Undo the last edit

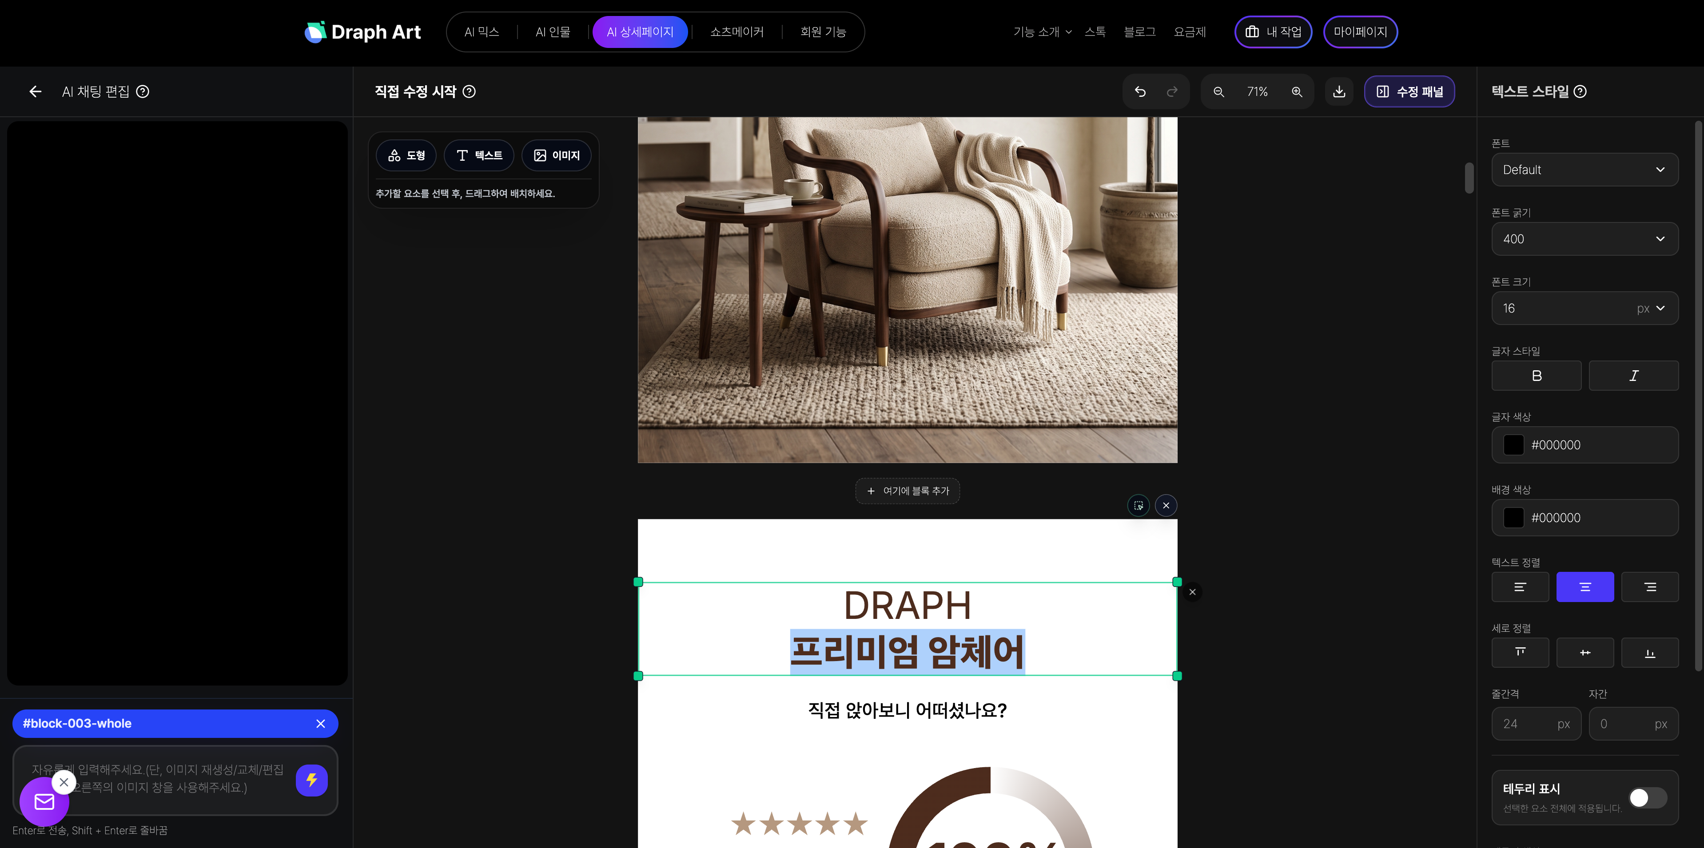tap(1140, 92)
